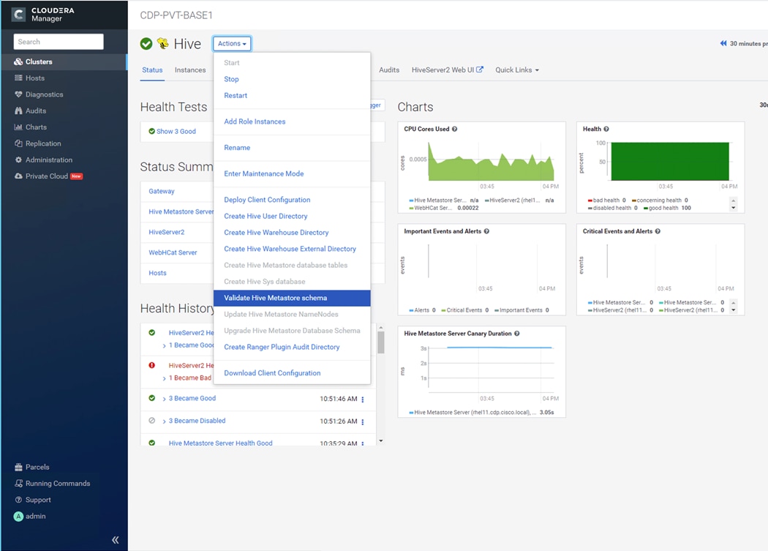Open the HiveServer2 status link
The image size is (768, 551).
tap(167, 232)
